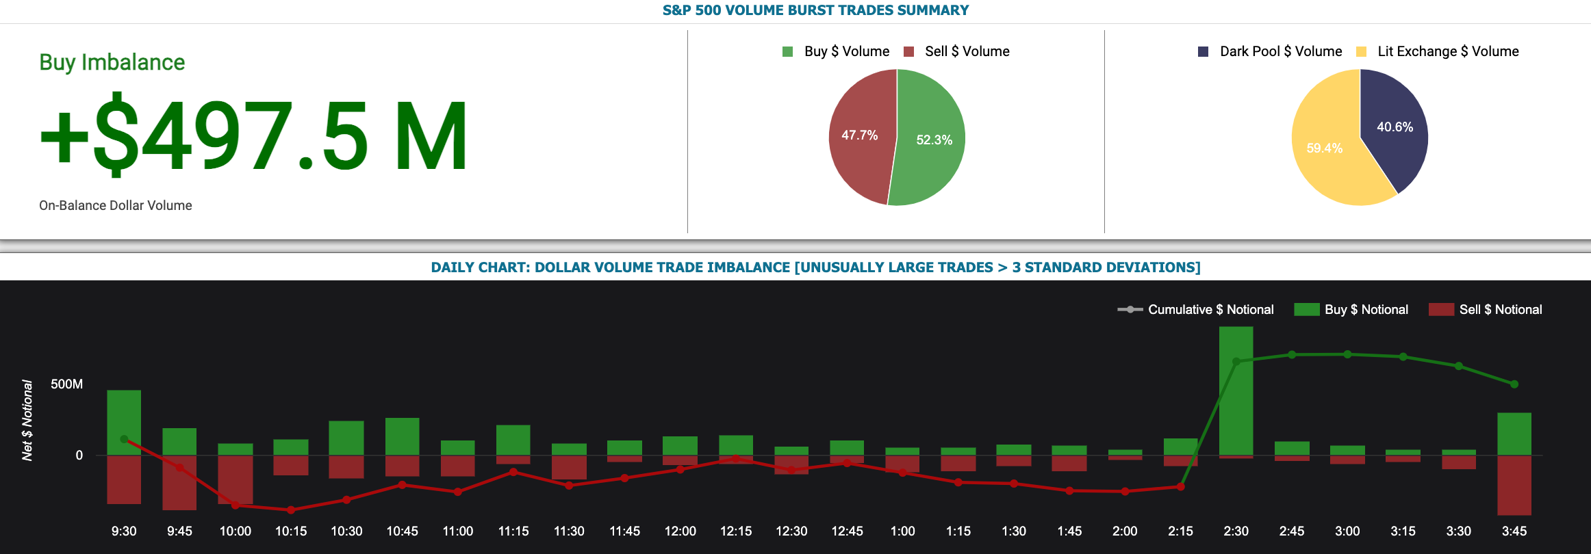Click the green buy bar at 10:45
This screenshot has height=554, width=1591.
403,436
